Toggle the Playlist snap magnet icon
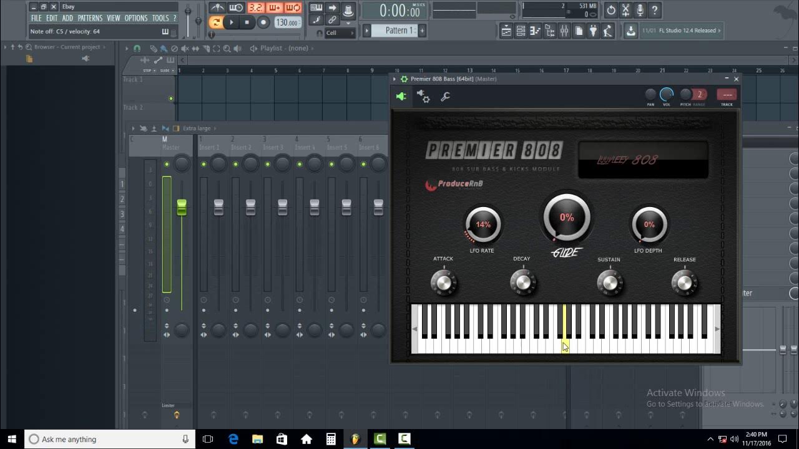The height and width of the screenshot is (449, 799). (137, 48)
